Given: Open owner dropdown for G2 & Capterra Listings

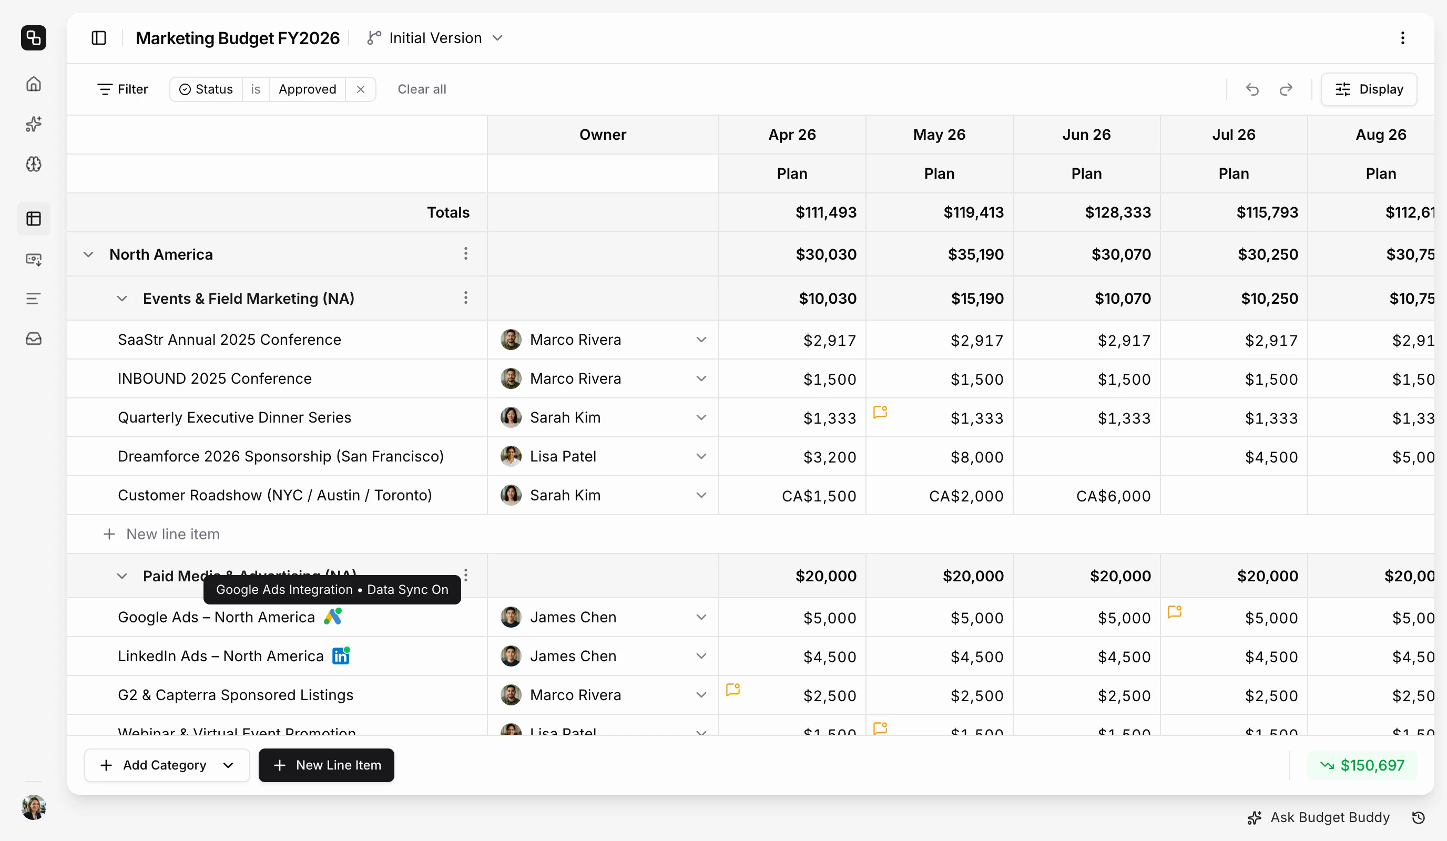Looking at the screenshot, I should tap(701, 695).
